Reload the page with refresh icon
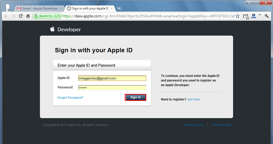The height and width of the screenshot is (144, 273). 21,16
